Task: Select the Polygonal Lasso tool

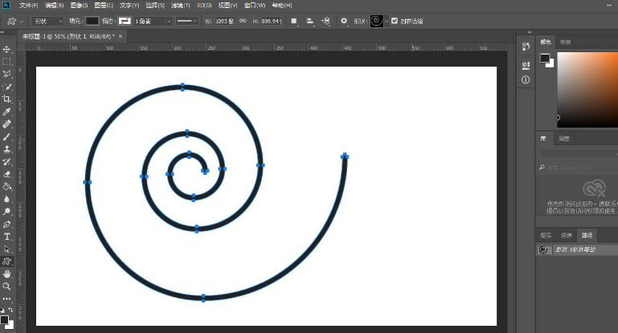Action: [x=6, y=74]
